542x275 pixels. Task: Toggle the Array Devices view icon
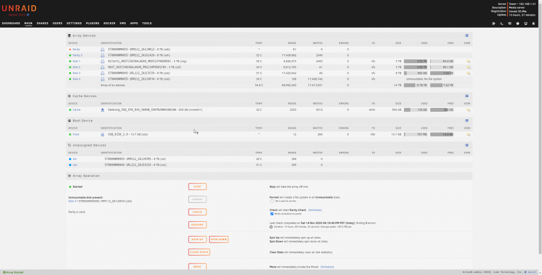point(467,35)
